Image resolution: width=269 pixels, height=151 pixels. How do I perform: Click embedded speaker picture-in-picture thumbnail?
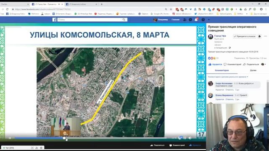pos(66,127)
